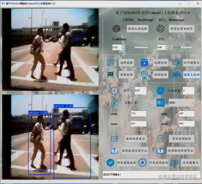Screen dimensions: 202x184
Task: Stop with the 结束视频检测 button
Action: (x=159, y=163)
